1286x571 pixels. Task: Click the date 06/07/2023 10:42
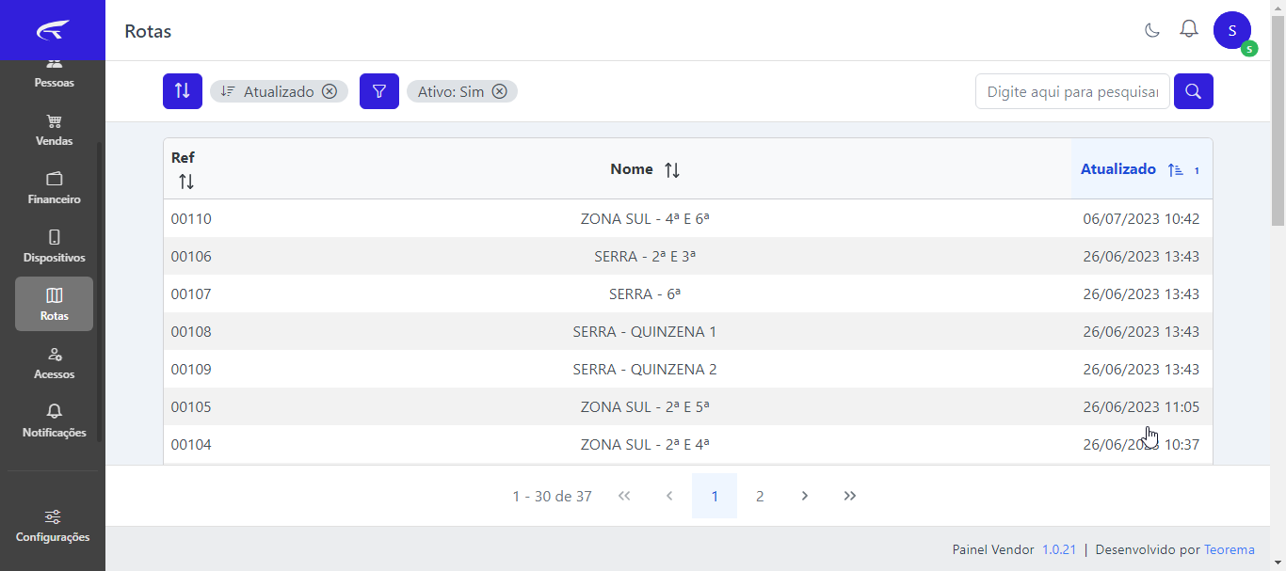1141,219
